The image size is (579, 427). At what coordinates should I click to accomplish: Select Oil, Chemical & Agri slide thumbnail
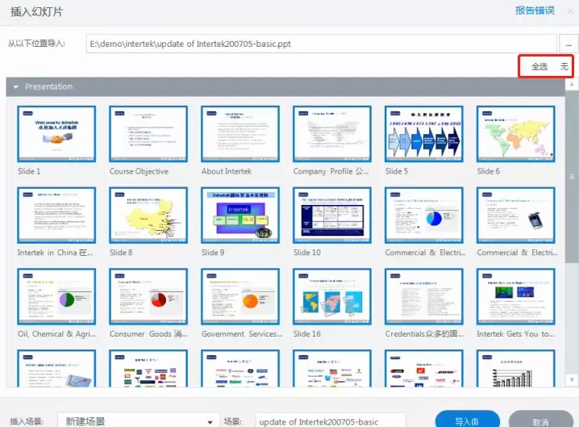(x=56, y=296)
